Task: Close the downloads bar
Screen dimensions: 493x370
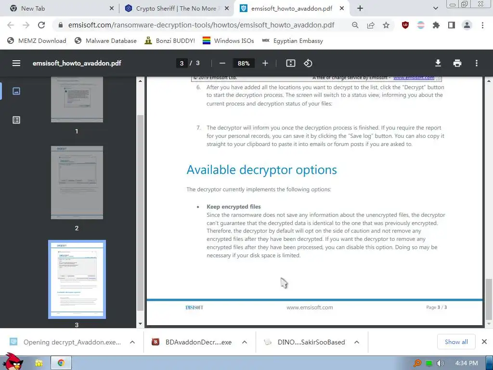Action: coord(484,342)
